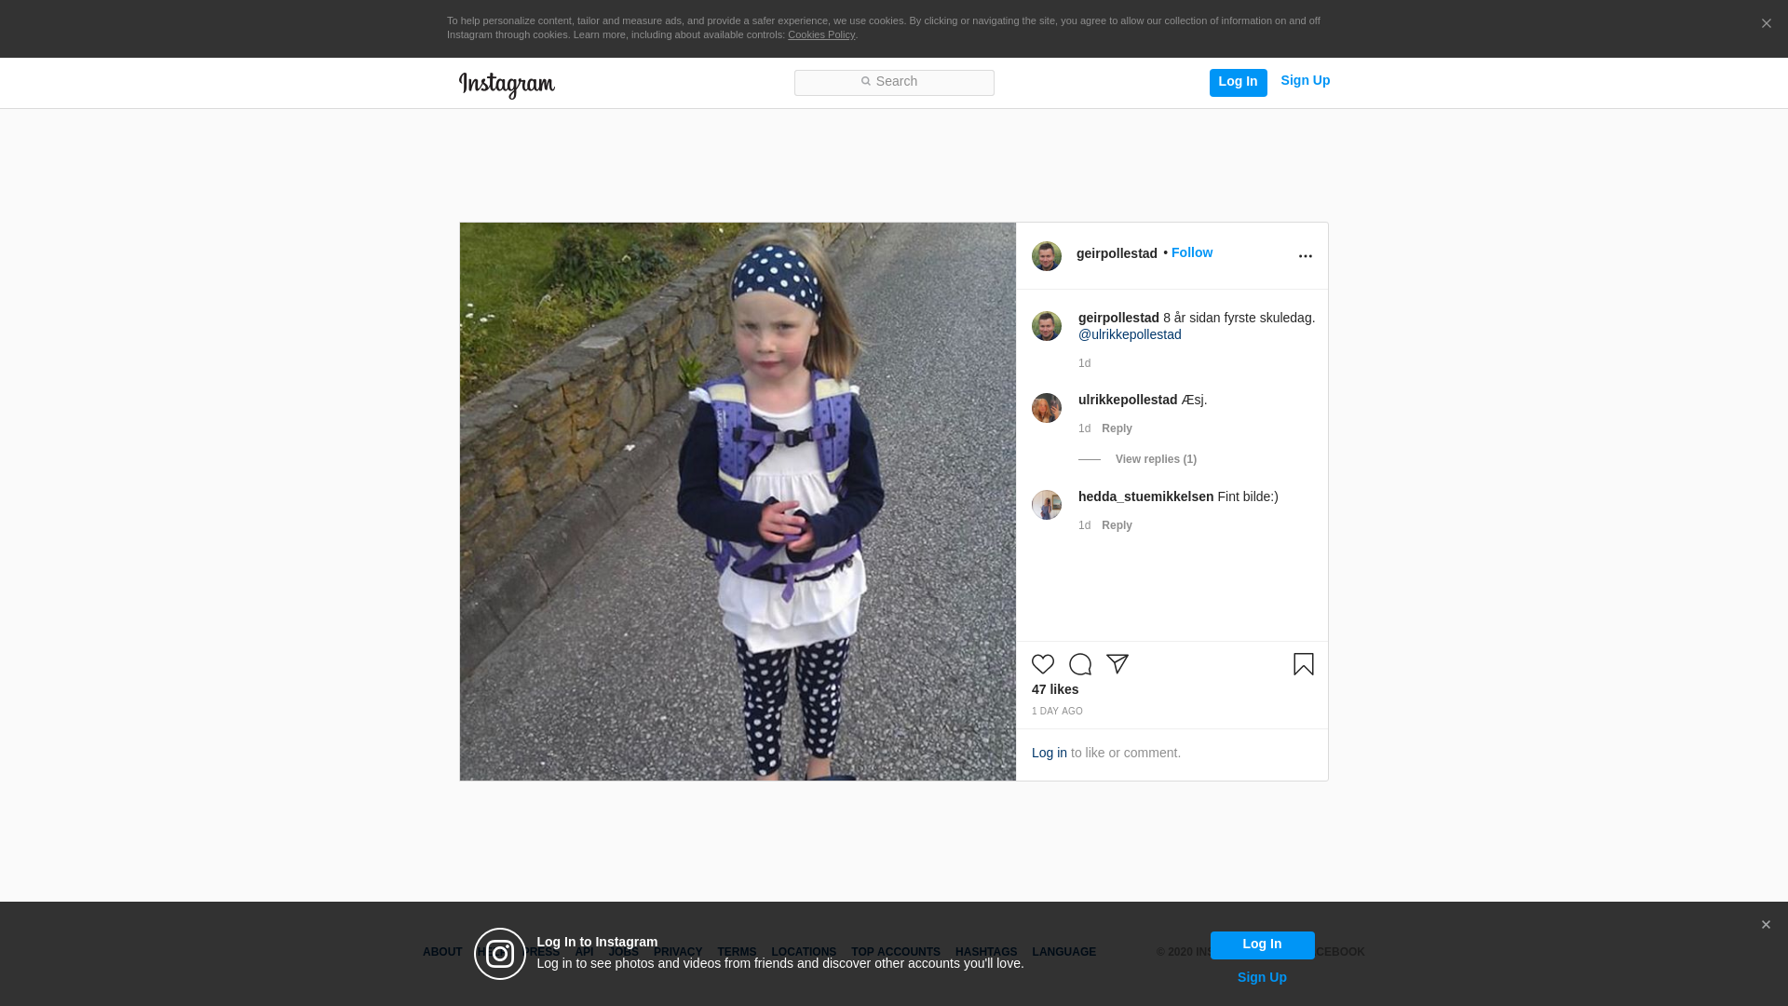The image size is (1788, 1006).
Task: Click the Instagram logo in the header
Action: tap(507, 85)
